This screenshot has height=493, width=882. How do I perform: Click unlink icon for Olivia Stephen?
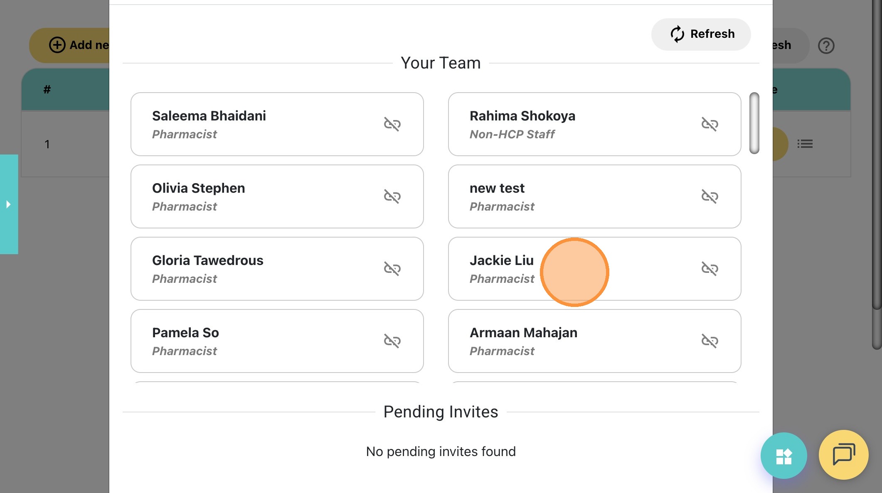coord(392,196)
